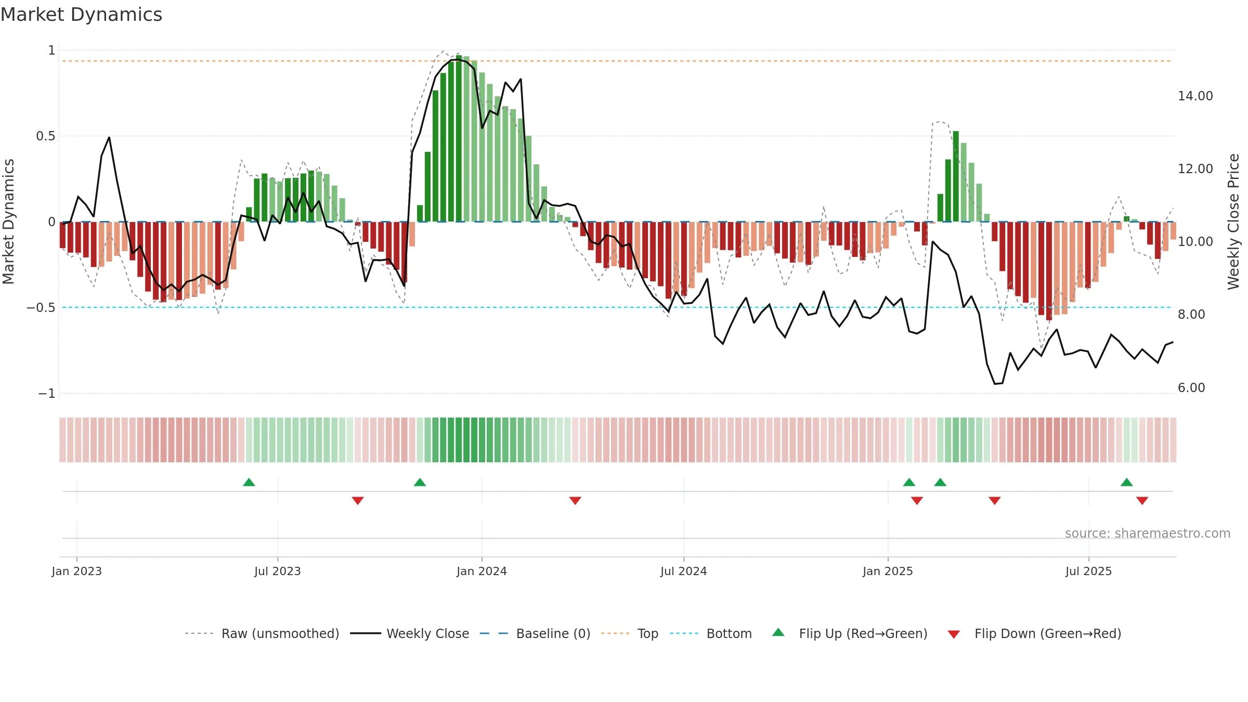Click the red flip-down marker after Jul 2023
This screenshot has height=702, width=1248.
(358, 500)
